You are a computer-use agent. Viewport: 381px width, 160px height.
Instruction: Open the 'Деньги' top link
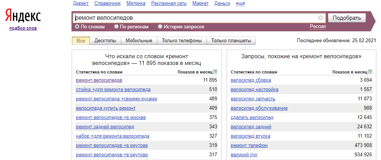(x=222, y=3)
